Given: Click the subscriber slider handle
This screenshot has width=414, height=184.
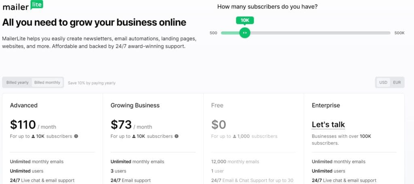Looking at the screenshot, I should pos(245,33).
